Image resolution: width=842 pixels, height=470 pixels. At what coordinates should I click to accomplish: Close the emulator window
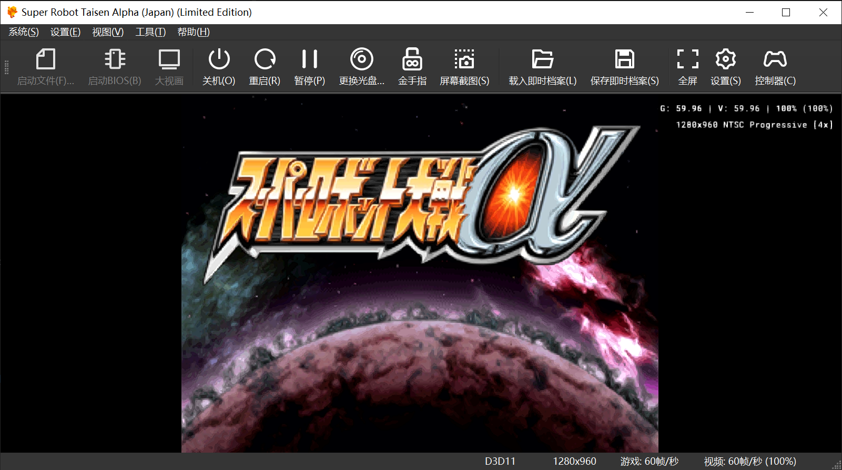pos(823,12)
